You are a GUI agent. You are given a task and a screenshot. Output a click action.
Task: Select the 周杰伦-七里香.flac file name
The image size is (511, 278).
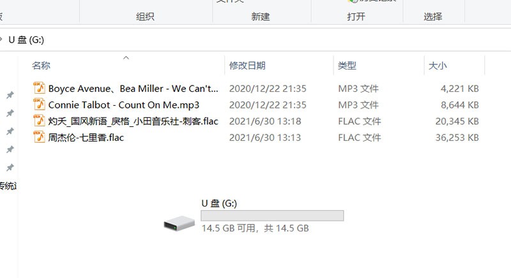tap(86, 137)
